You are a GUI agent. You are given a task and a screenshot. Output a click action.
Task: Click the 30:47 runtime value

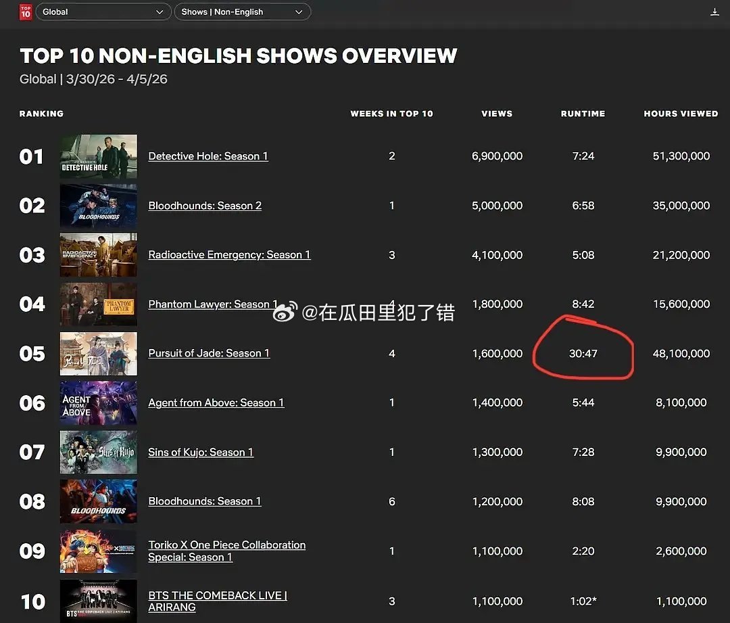(583, 354)
